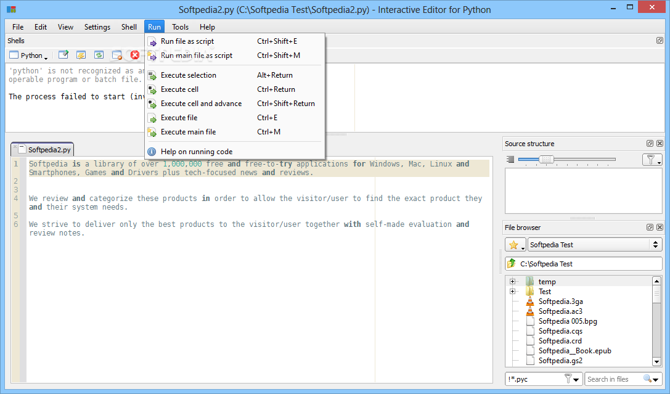Open the Python shell selector dropdown
This screenshot has height=394, width=670.
(29, 55)
